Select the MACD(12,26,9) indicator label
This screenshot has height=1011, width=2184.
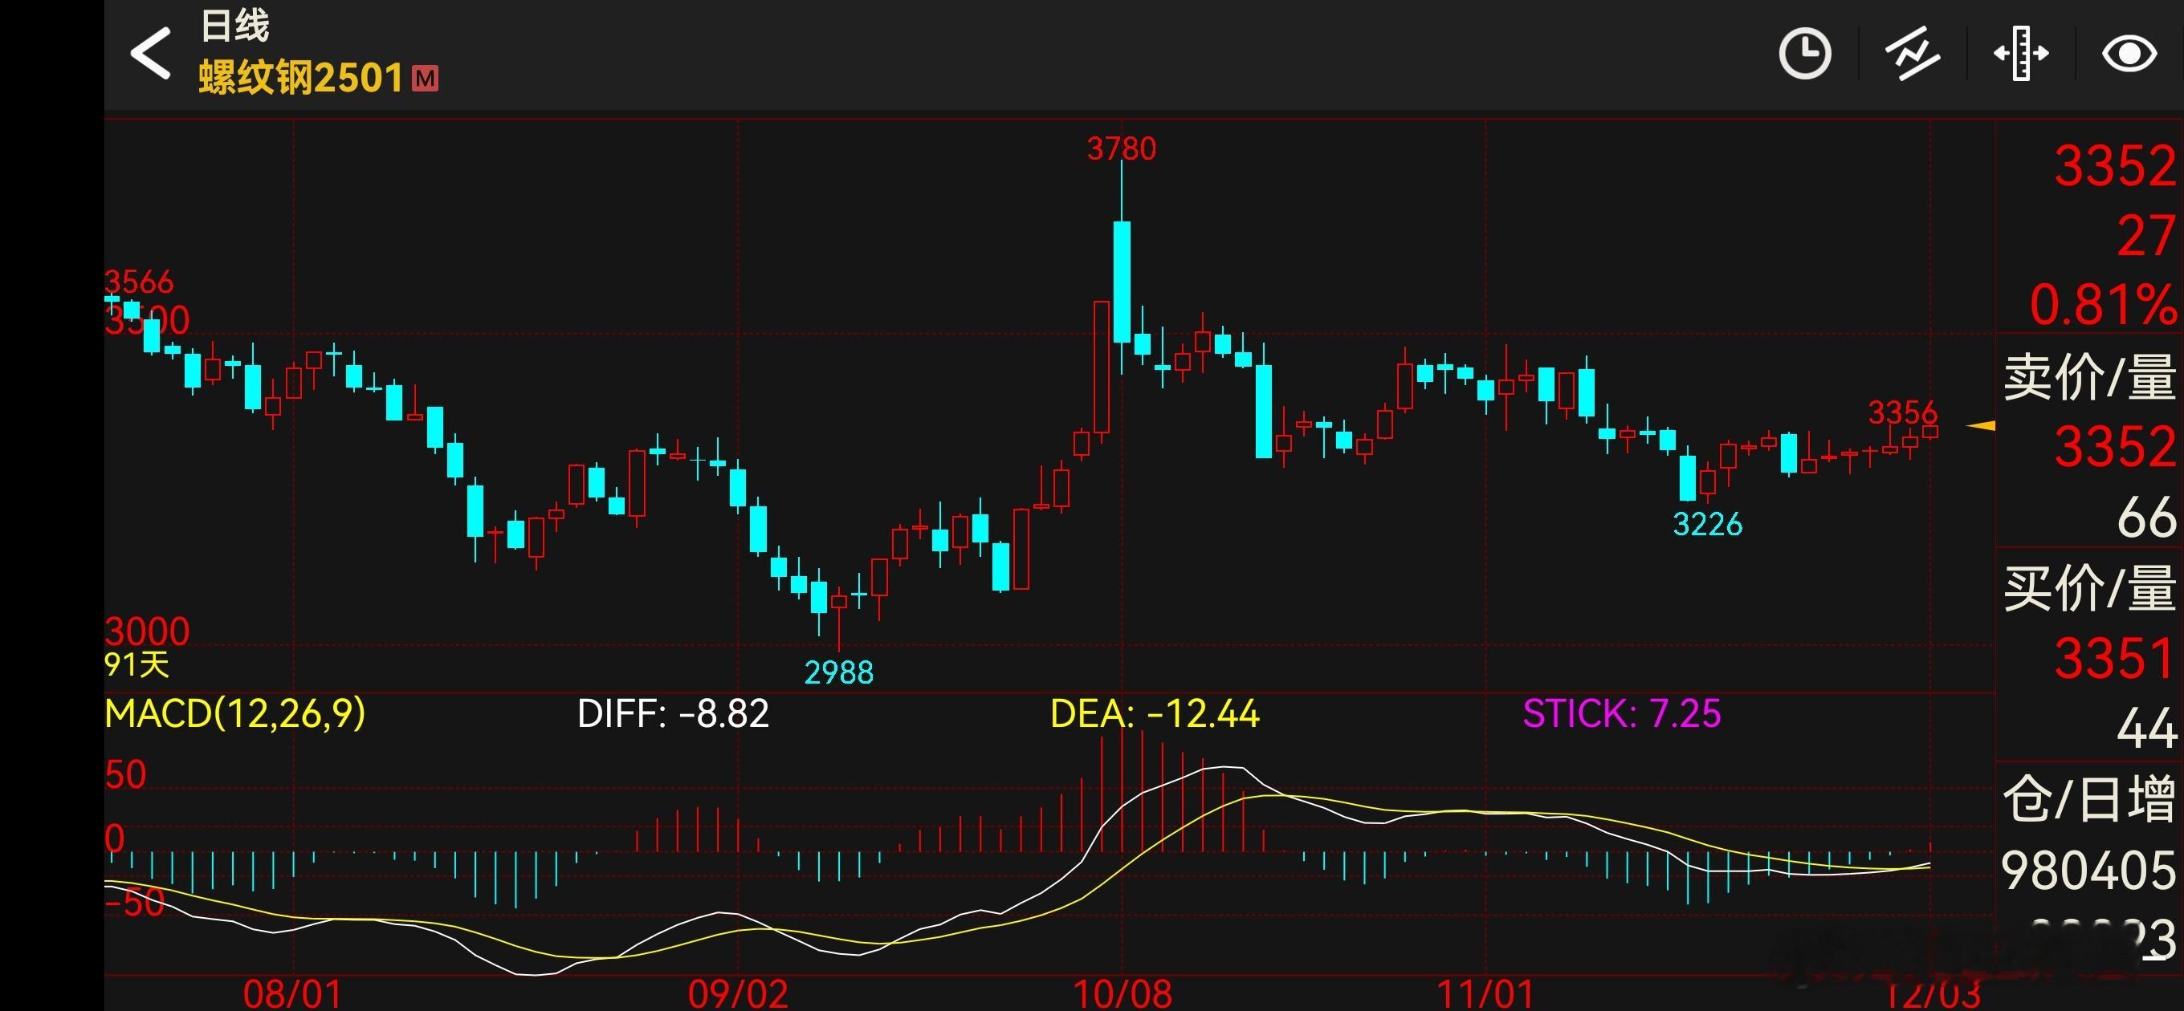pyautogui.click(x=234, y=713)
